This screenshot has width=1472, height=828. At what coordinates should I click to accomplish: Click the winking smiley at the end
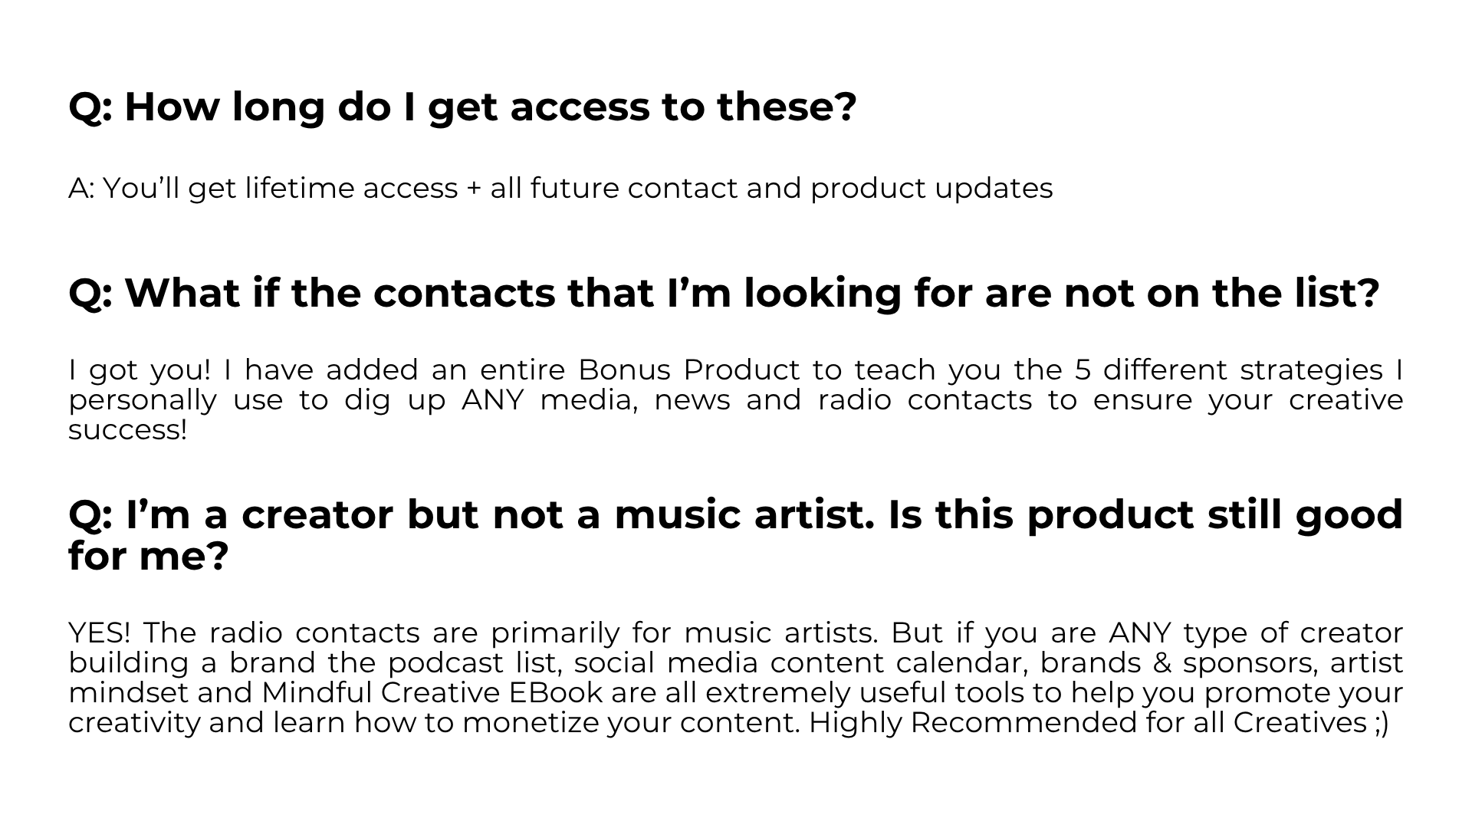coord(1379,723)
